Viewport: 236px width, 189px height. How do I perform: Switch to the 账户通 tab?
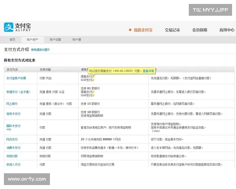[x=77, y=40]
